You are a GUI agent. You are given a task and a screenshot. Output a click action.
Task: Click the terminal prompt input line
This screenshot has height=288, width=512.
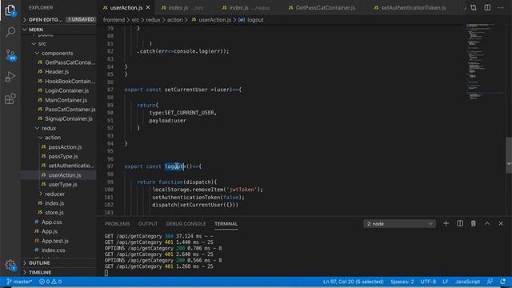click(106, 272)
